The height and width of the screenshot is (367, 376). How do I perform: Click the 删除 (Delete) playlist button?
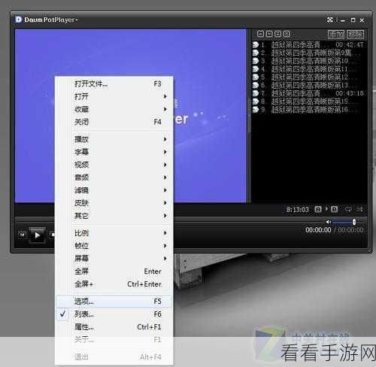point(356,35)
